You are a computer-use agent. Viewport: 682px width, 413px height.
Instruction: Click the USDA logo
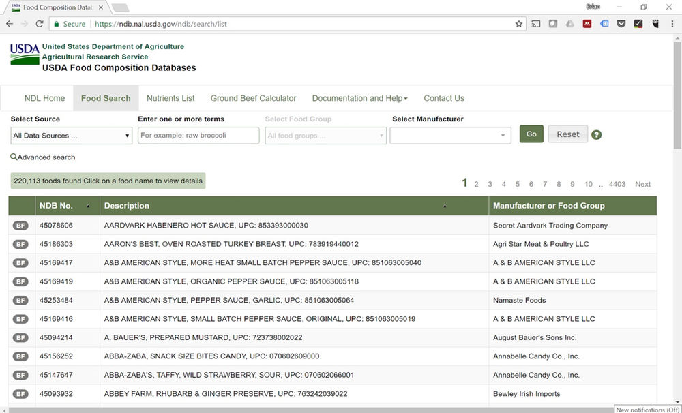coord(25,54)
